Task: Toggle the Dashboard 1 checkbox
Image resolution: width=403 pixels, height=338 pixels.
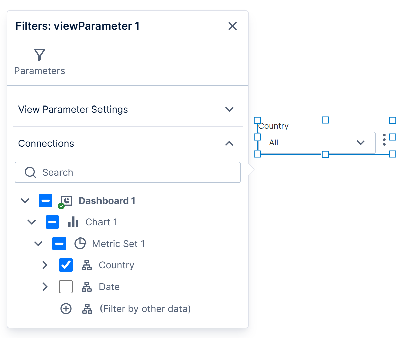Action: click(46, 201)
